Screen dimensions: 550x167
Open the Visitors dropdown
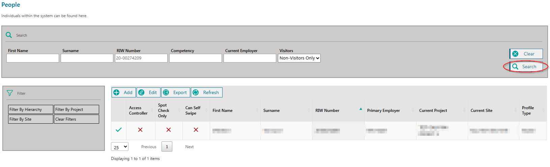[x=299, y=58]
